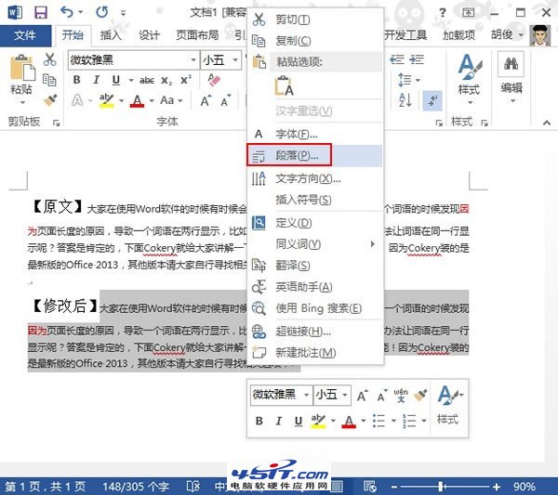Toggle Italic in the mini toolbar
The width and height of the screenshot is (558, 495).
point(279,421)
